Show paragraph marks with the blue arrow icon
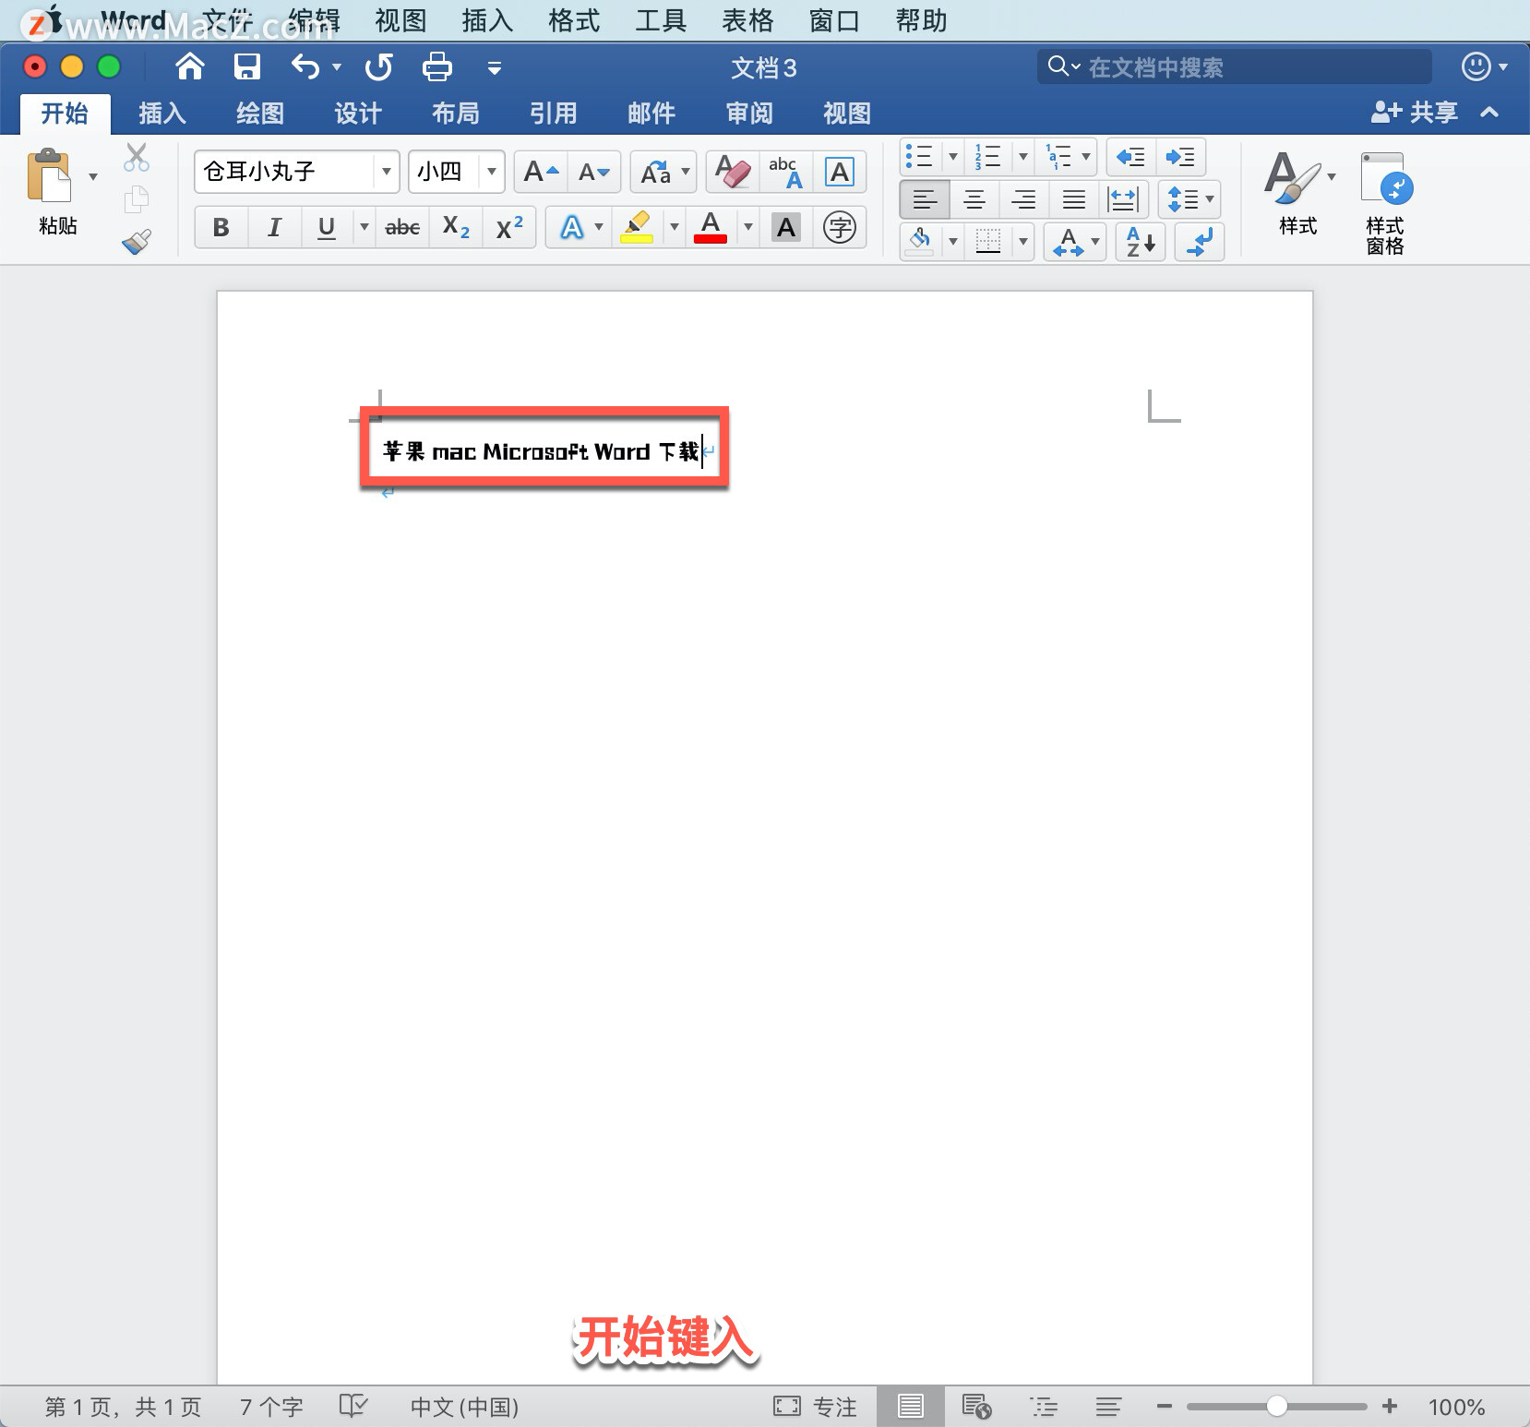Viewport: 1530px width, 1427px height. (1200, 242)
